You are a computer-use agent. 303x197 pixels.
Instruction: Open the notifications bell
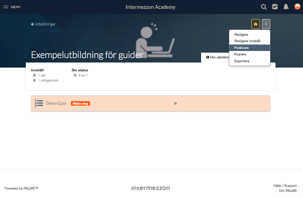(286, 7)
